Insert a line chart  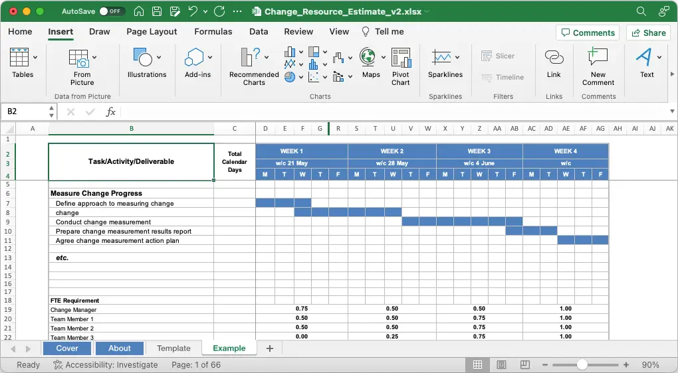pyautogui.click(x=290, y=64)
